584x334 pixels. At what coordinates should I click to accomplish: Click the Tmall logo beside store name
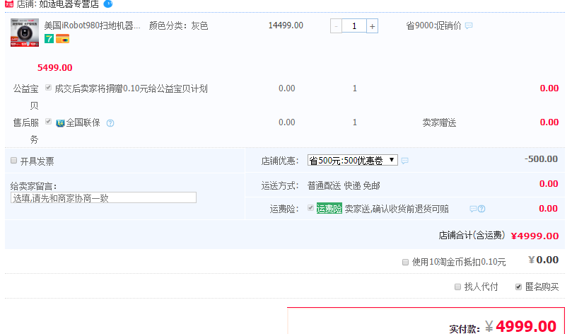(9, 4)
